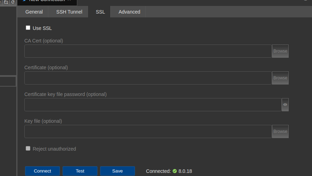Focus the Certificate key file password field
Viewport: 312px width, 176px height.
(x=153, y=105)
